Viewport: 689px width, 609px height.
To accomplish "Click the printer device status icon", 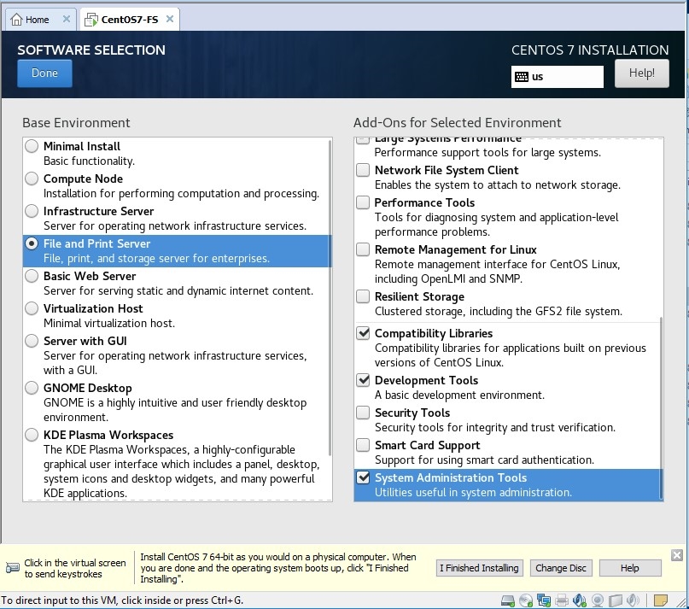I will tap(562, 600).
